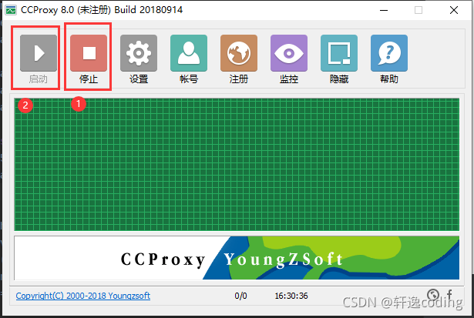
Task: Open help via the 帮助 question icon
Action: pos(389,53)
